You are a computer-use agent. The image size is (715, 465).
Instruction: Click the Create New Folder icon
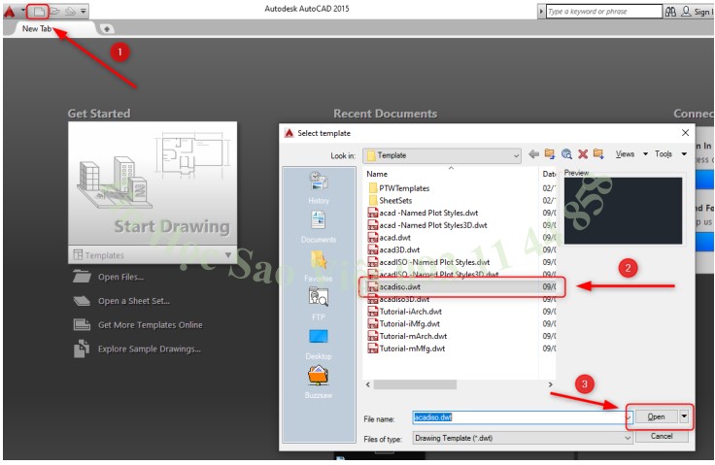pyautogui.click(x=598, y=154)
